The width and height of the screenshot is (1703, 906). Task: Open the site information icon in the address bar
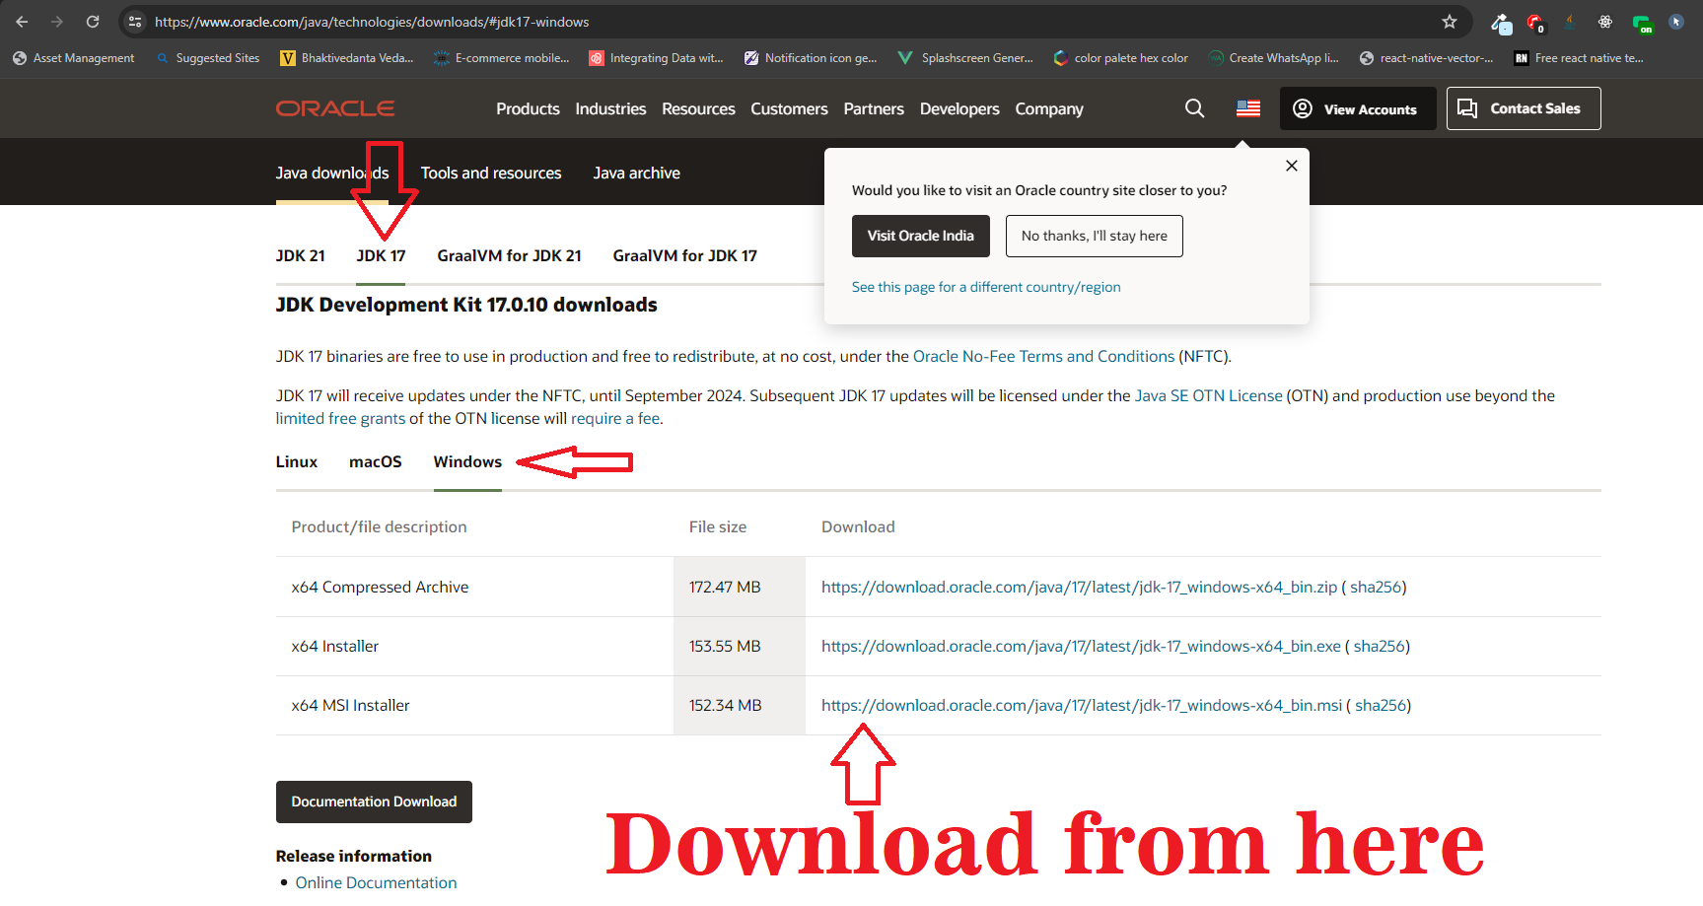click(x=135, y=22)
